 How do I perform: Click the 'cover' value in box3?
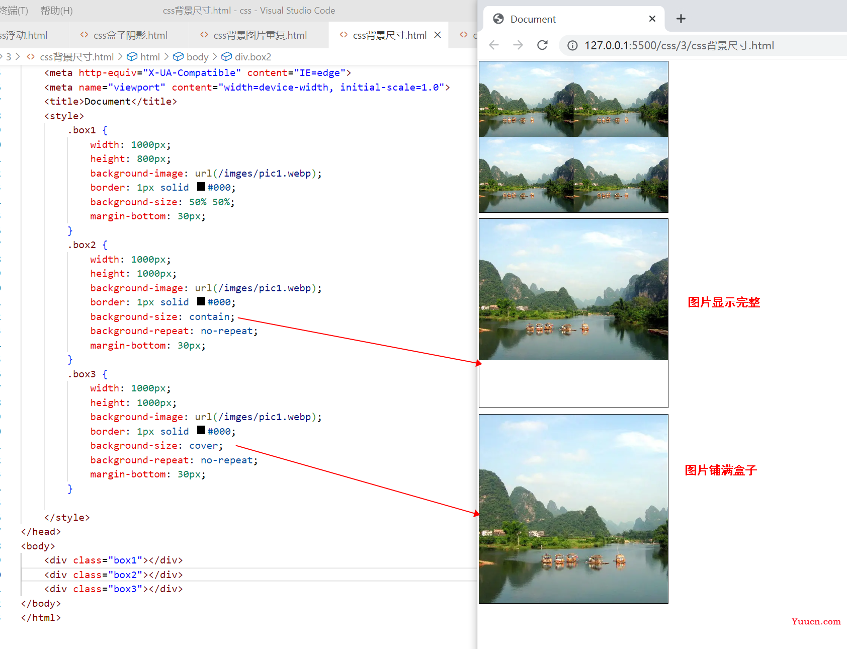click(x=204, y=446)
